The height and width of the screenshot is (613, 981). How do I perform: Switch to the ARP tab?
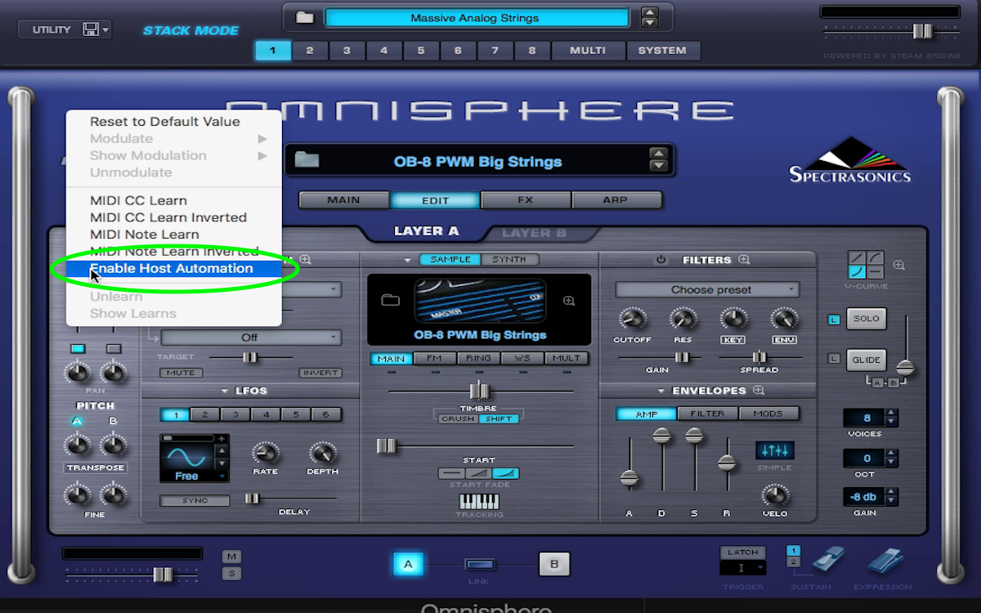pos(616,199)
